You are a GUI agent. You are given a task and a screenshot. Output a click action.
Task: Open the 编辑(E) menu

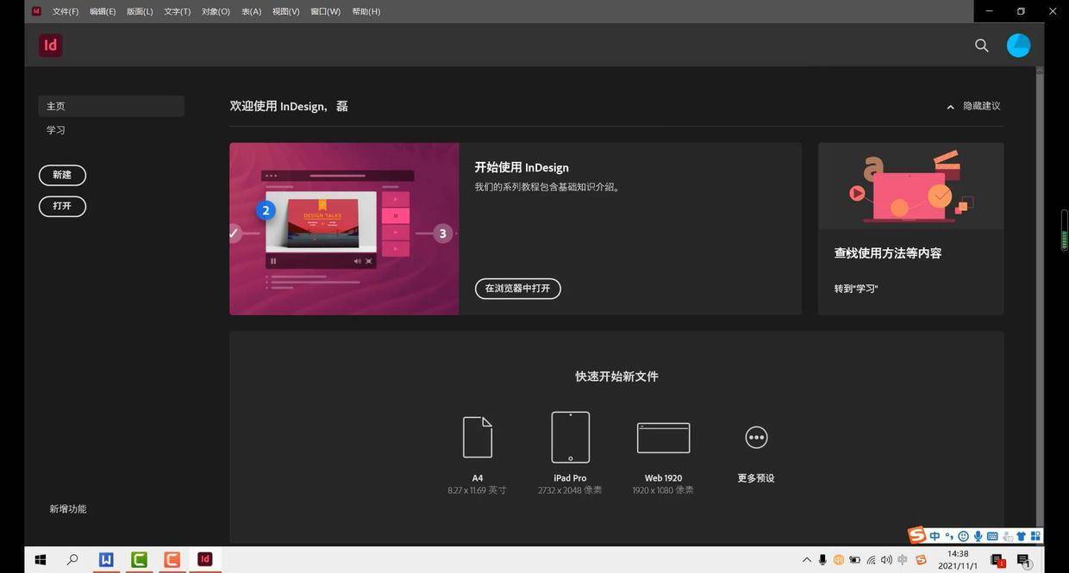coord(103,11)
